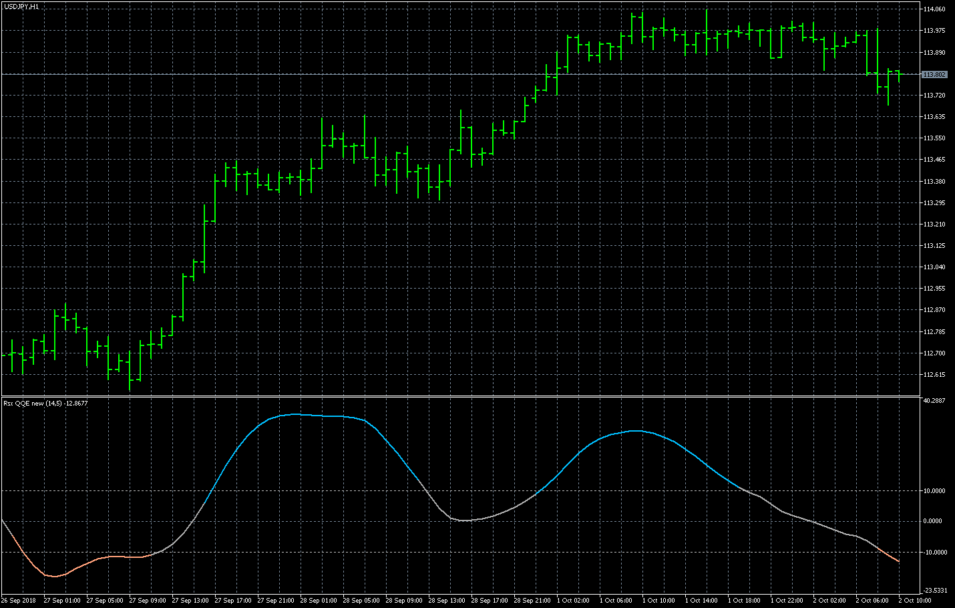Select the -23.5331 indicator scale minimum
955x608 pixels.
click(934, 591)
